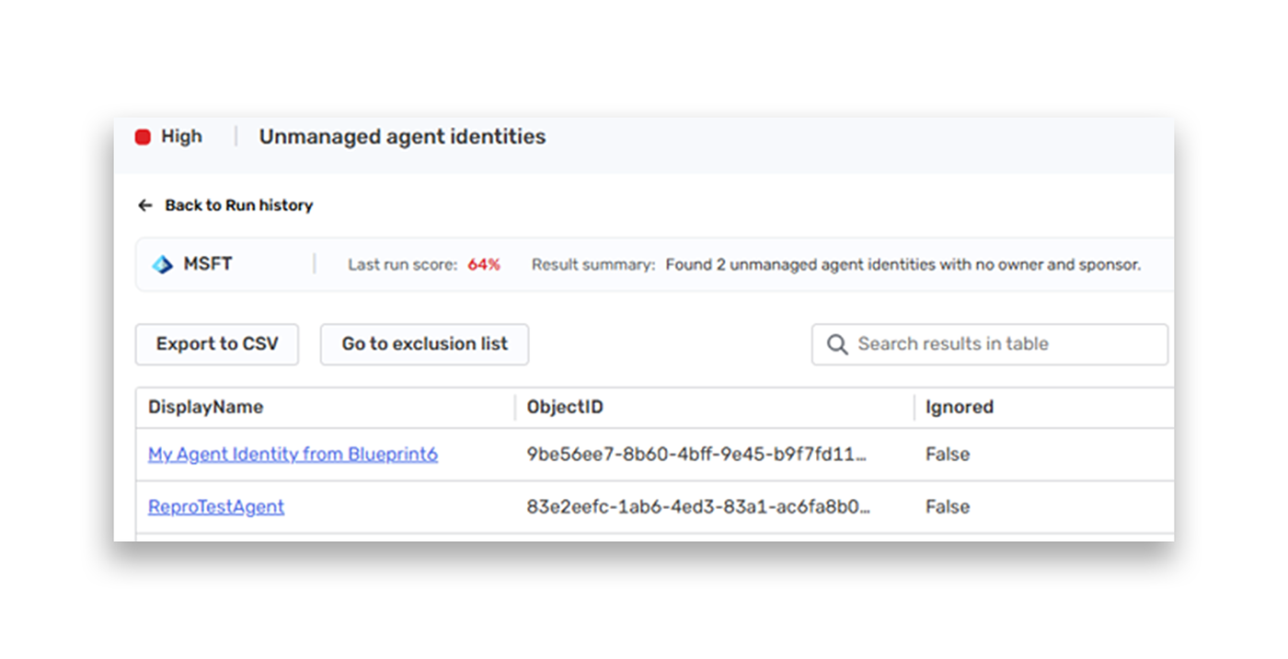
Task: Click the Unmanaged agent identities title
Action: (402, 137)
